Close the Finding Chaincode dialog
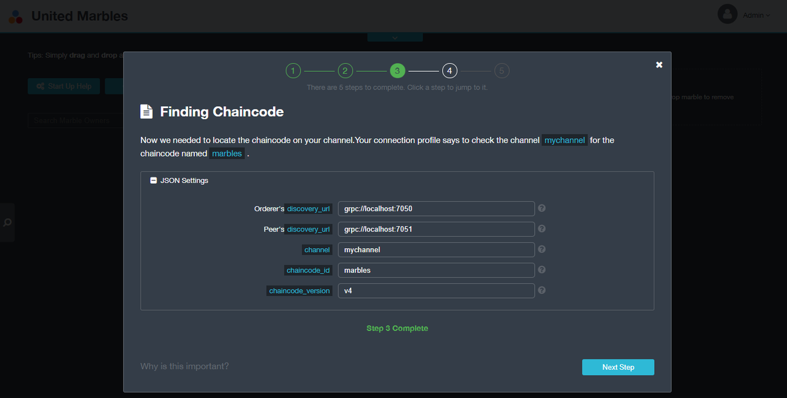This screenshot has height=398, width=787. click(x=659, y=64)
